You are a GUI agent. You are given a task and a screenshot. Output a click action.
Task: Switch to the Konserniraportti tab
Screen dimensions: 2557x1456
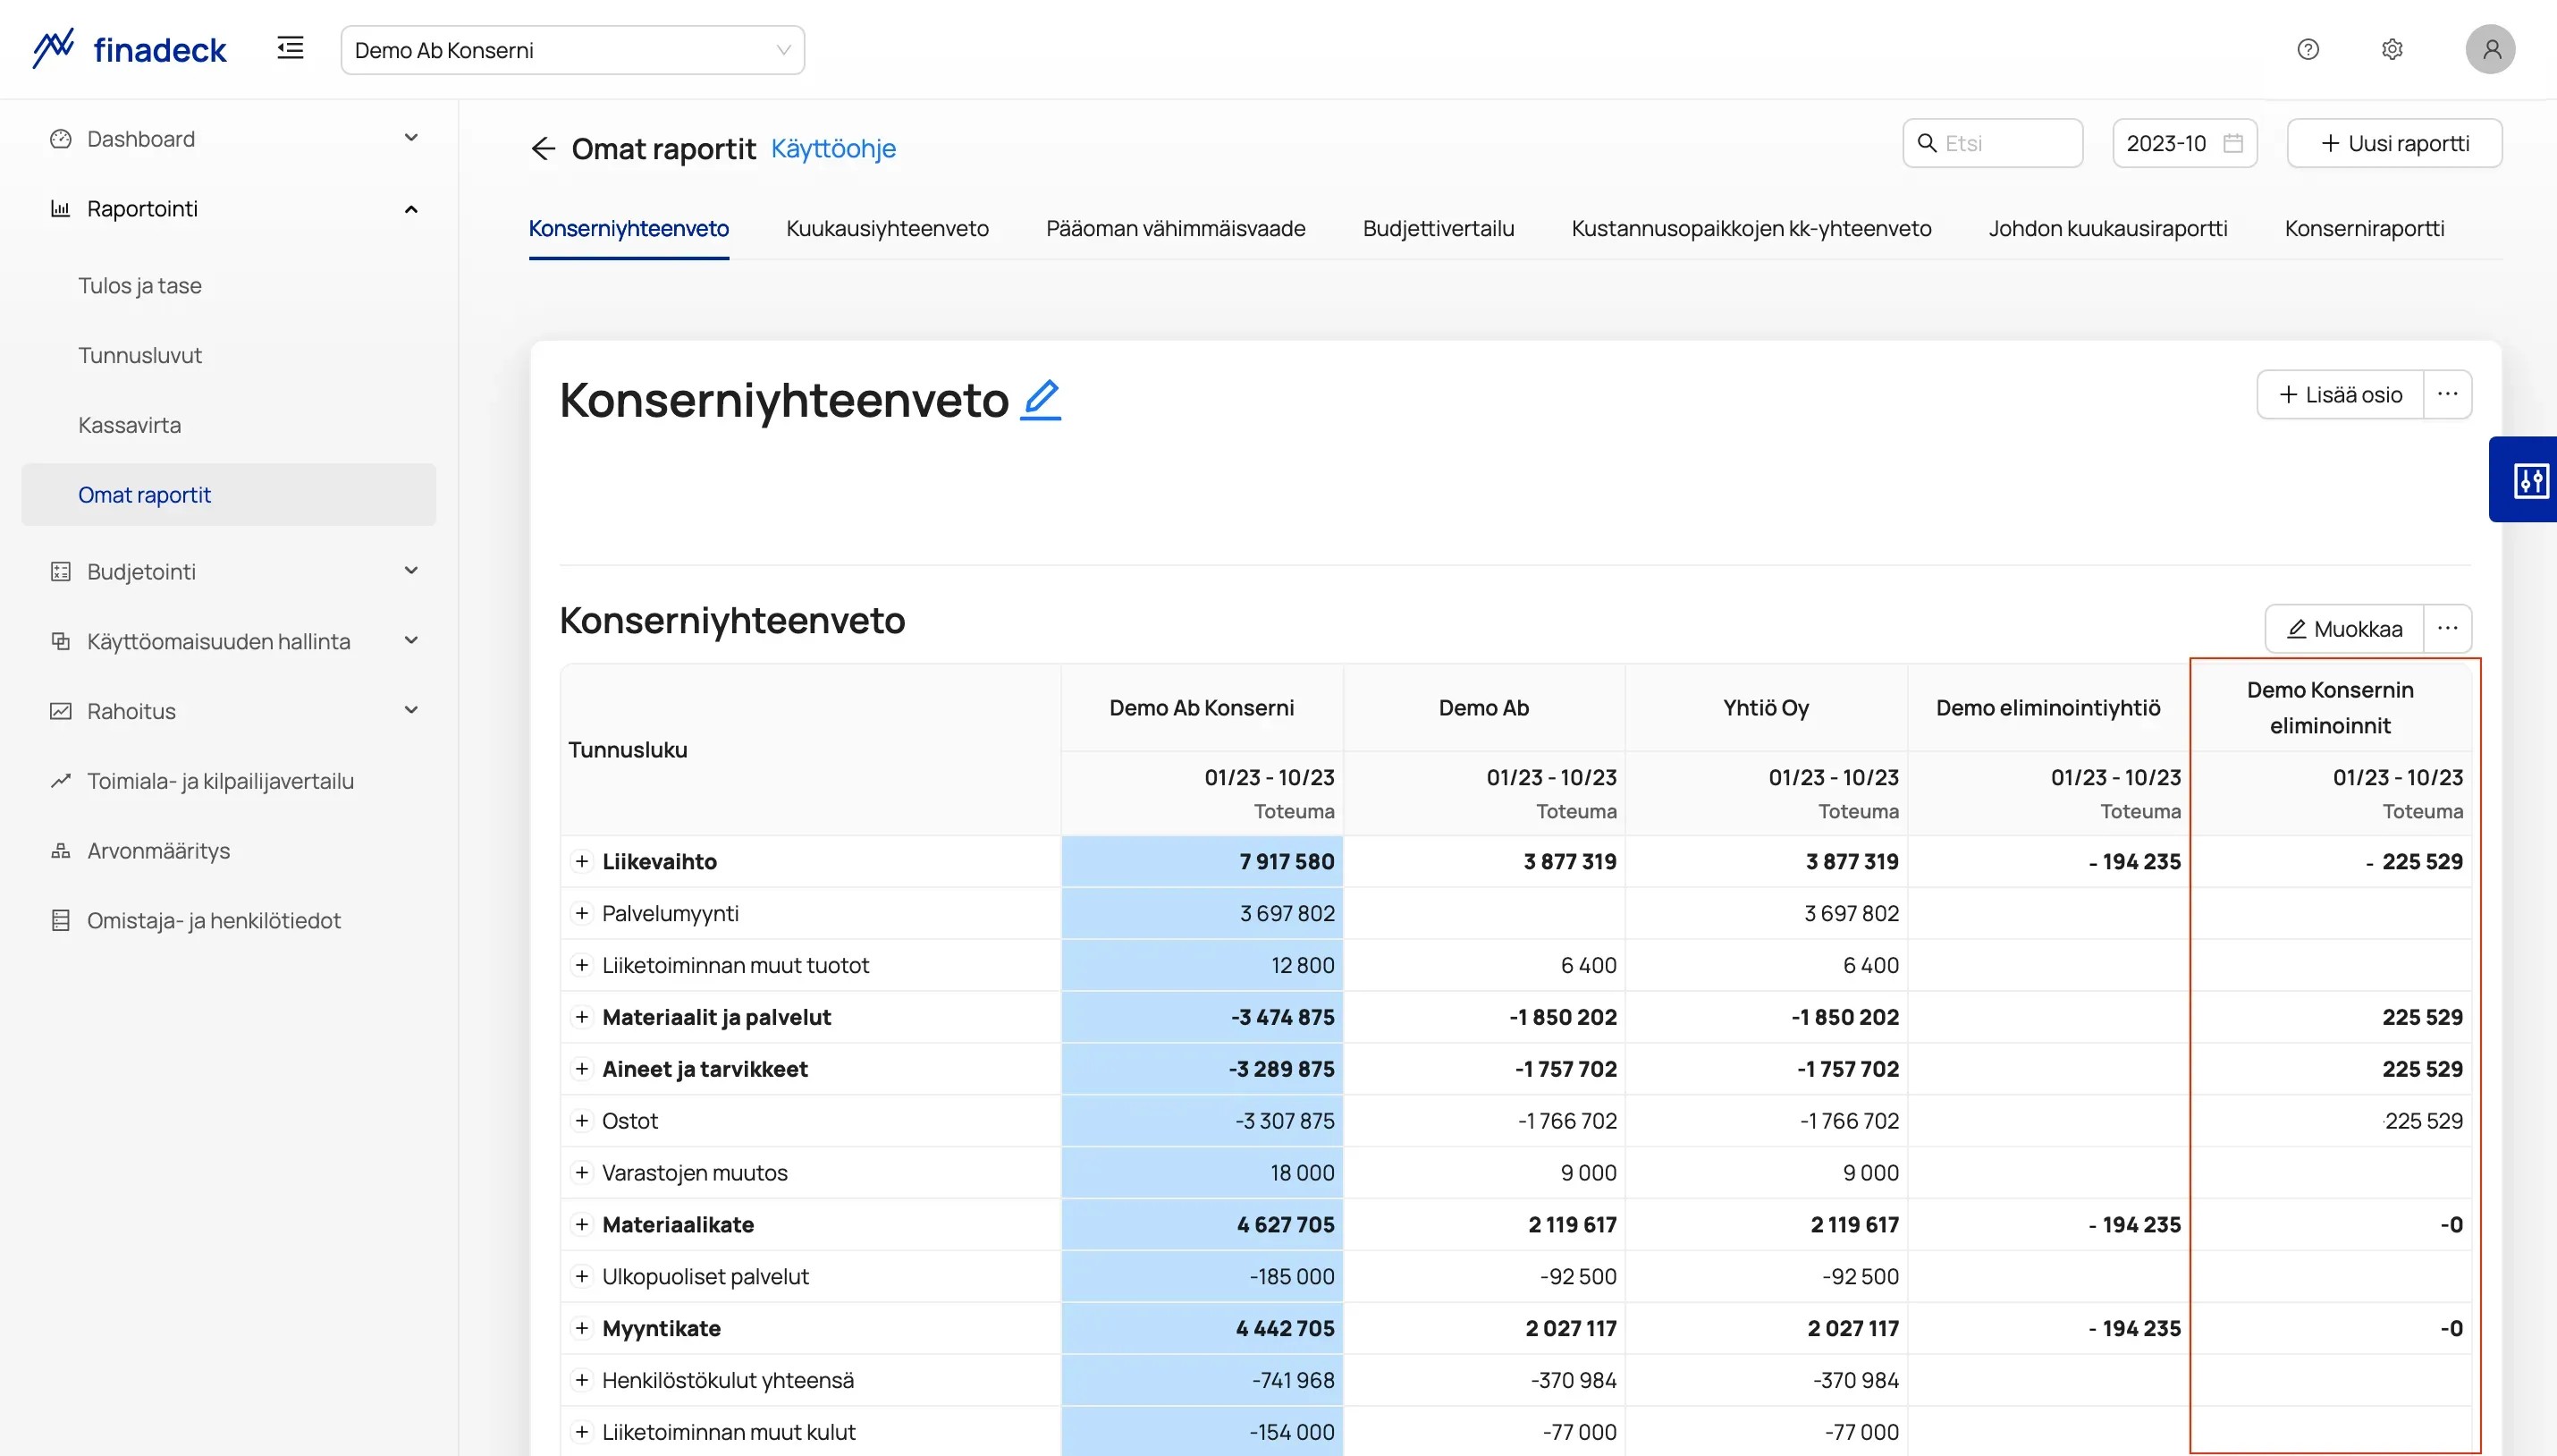pyautogui.click(x=2364, y=228)
